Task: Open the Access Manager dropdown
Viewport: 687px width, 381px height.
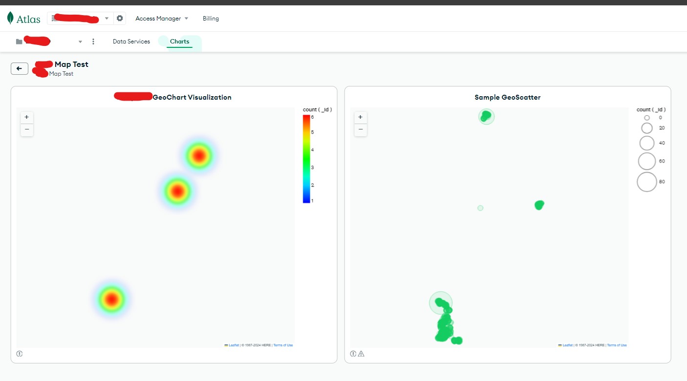Action: coord(161,19)
